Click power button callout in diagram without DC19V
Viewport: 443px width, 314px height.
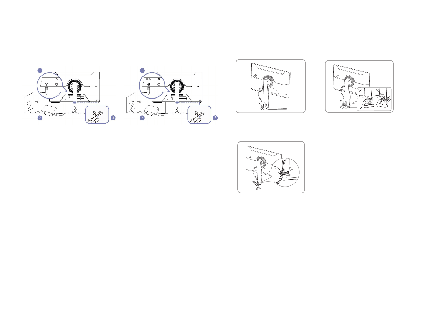(97, 115)
